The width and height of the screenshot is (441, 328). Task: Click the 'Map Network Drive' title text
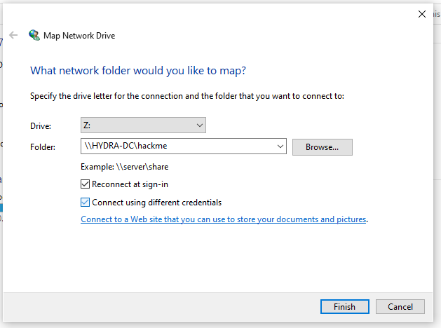click(79, 36)
